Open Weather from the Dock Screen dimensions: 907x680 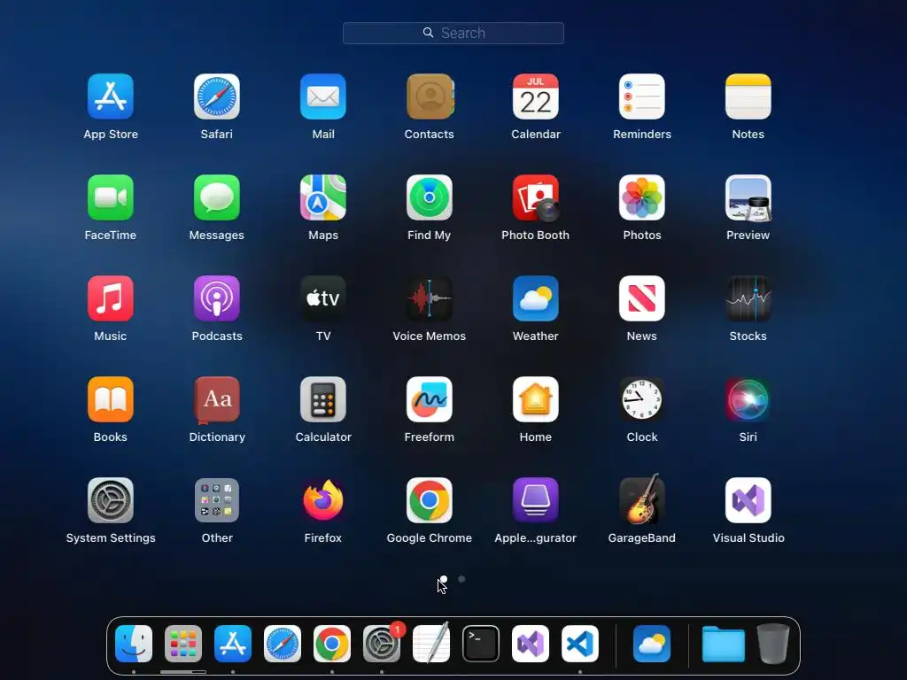tap(652, 644)
